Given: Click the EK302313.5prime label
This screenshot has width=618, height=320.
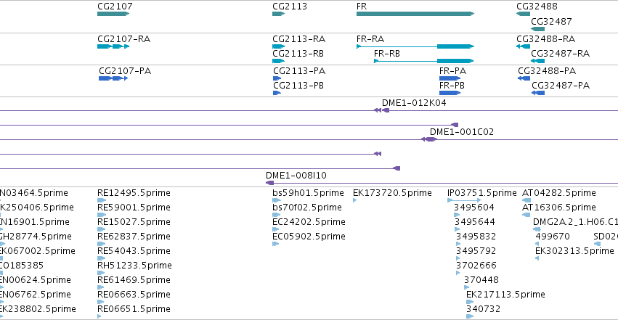Looking at the screenshot, I should point(574,251).
